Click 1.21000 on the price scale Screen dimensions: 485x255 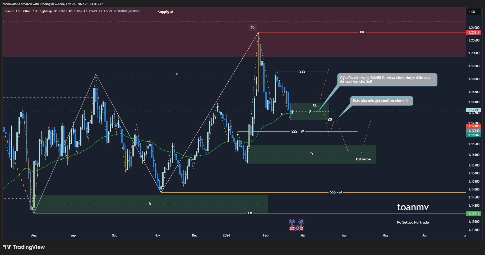[x=474, y=28]
